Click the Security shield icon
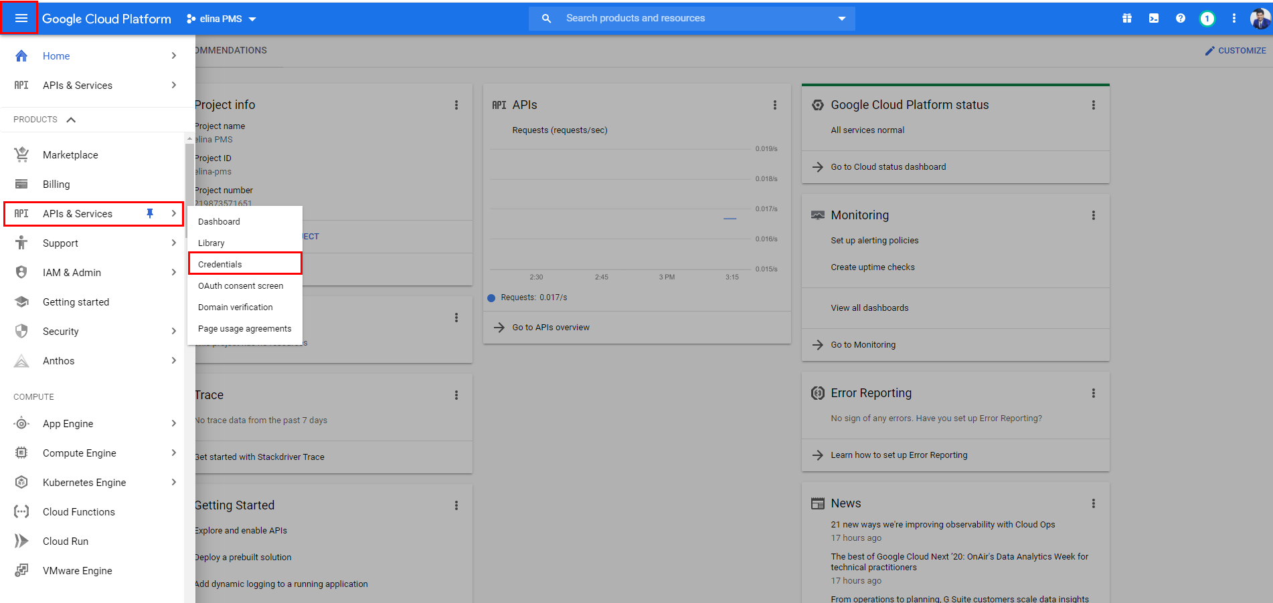1273x603 pixels. [21, 331]
